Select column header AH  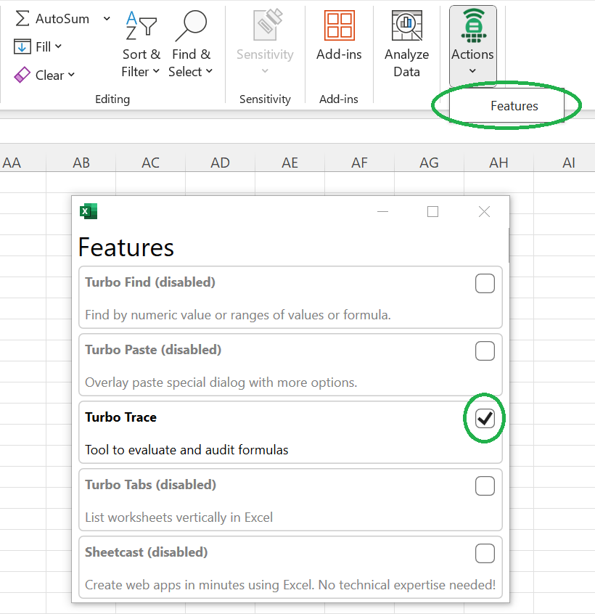point(499,163)
